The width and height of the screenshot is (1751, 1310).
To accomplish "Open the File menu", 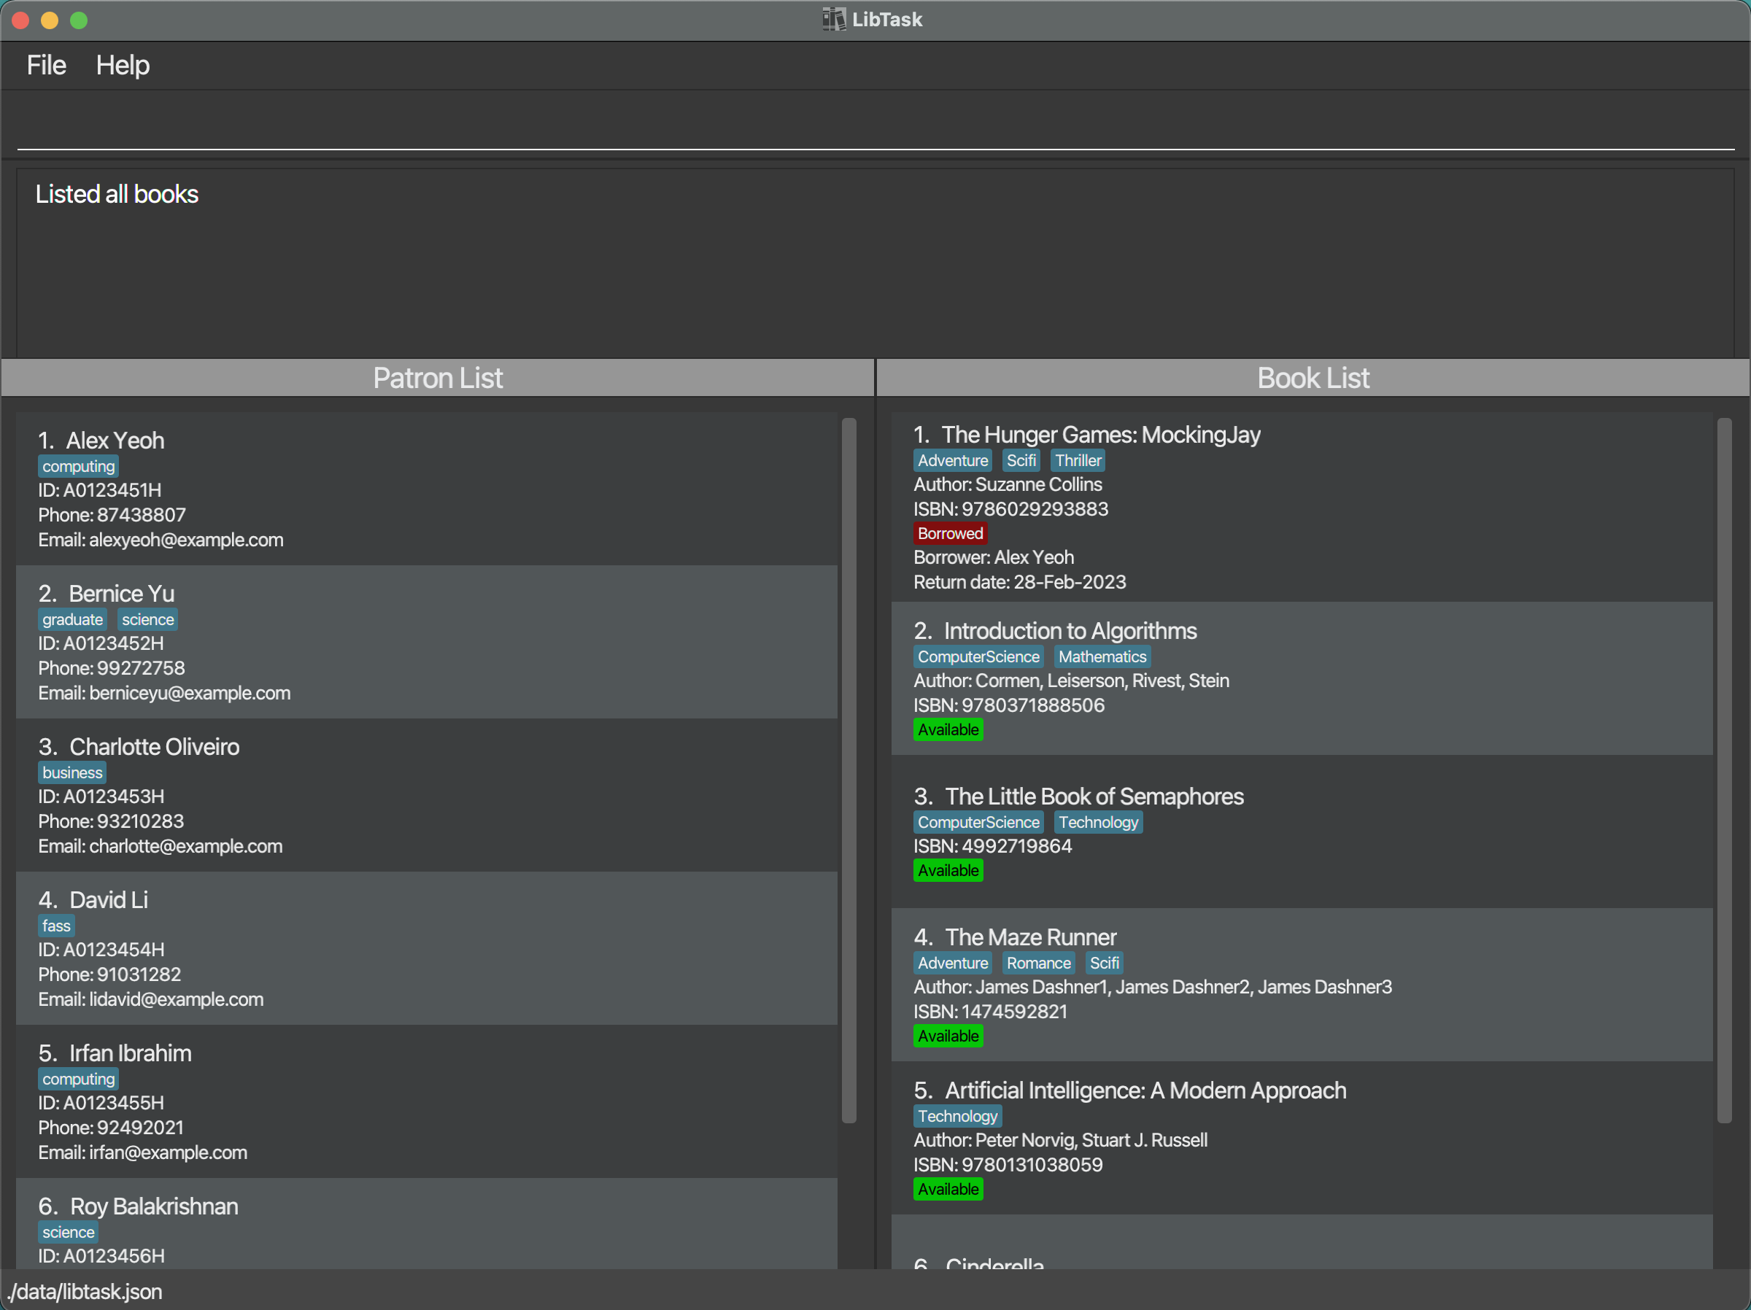I will [x=46, y=65].
